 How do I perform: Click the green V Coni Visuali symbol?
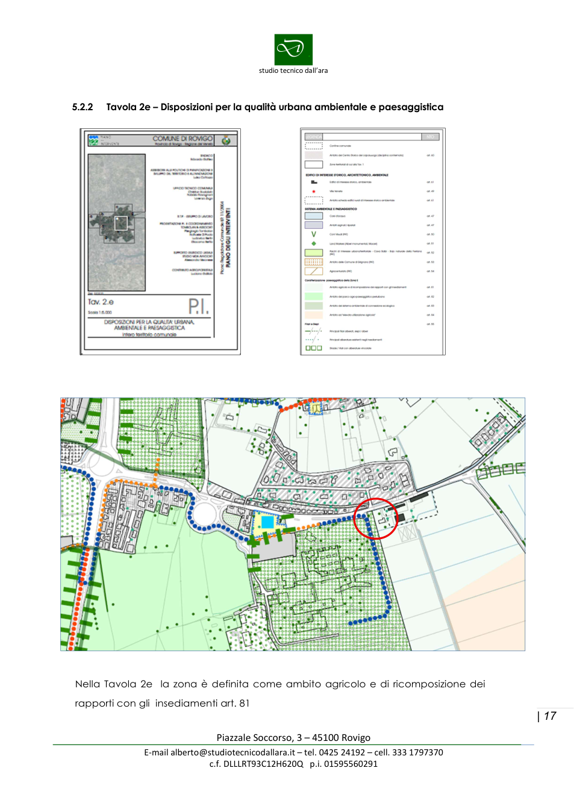click(x=314, y=234)
